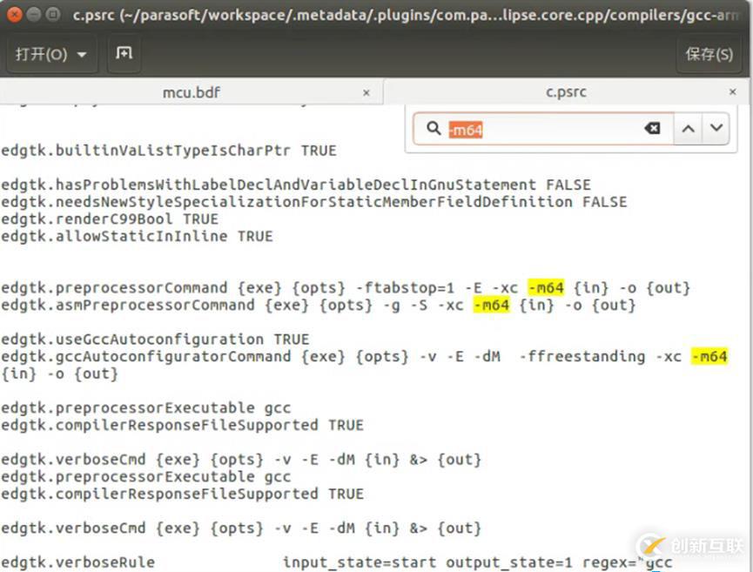Click highlighted -m64 in preprocessorCommand line
The height and width of the screenshot is (572, 753).
coord(546,287)
